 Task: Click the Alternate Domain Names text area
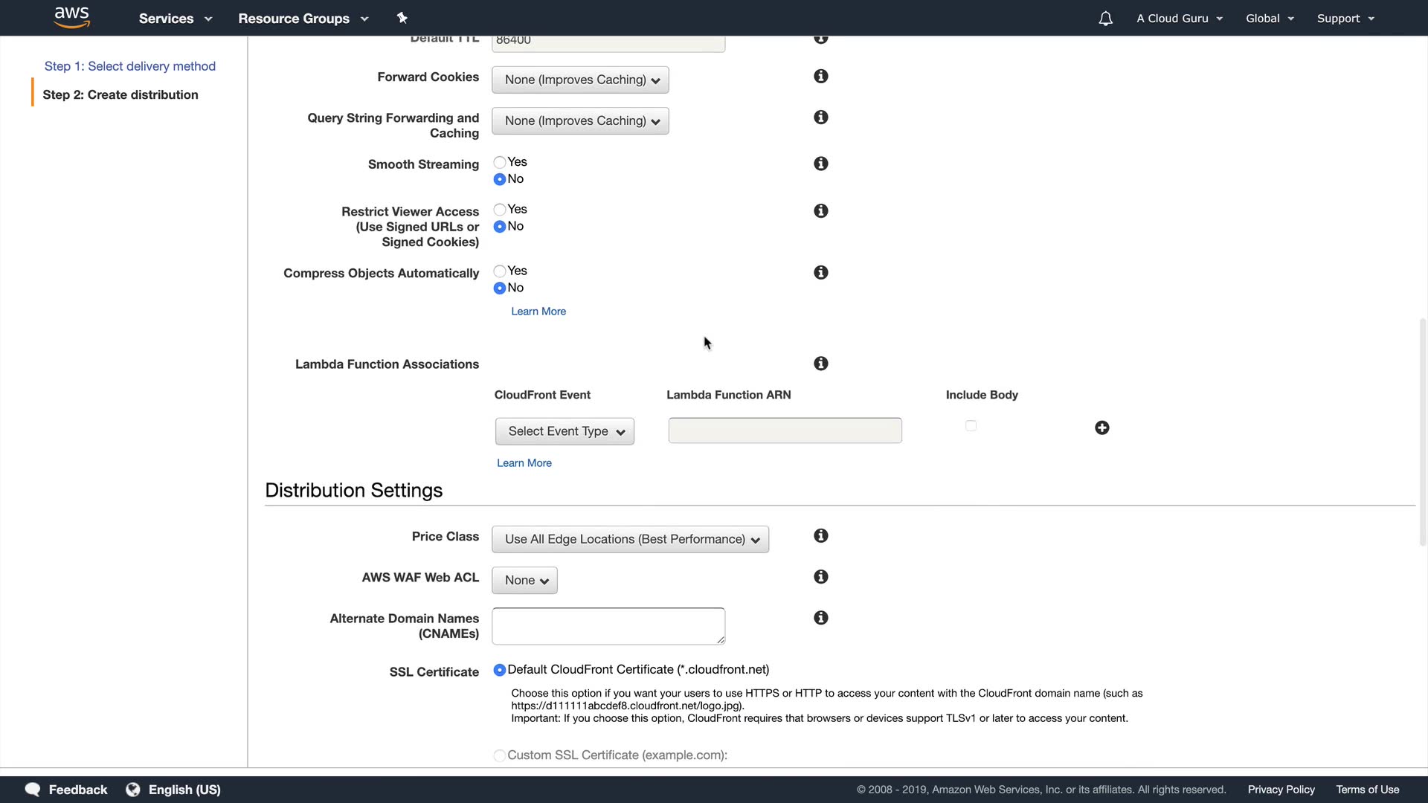click(608, 626)
